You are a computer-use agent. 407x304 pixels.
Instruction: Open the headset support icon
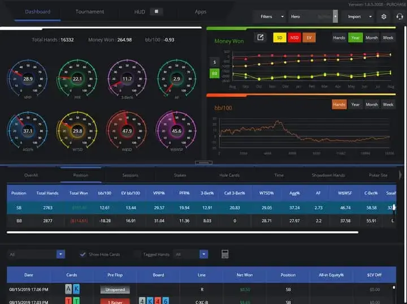400,16
